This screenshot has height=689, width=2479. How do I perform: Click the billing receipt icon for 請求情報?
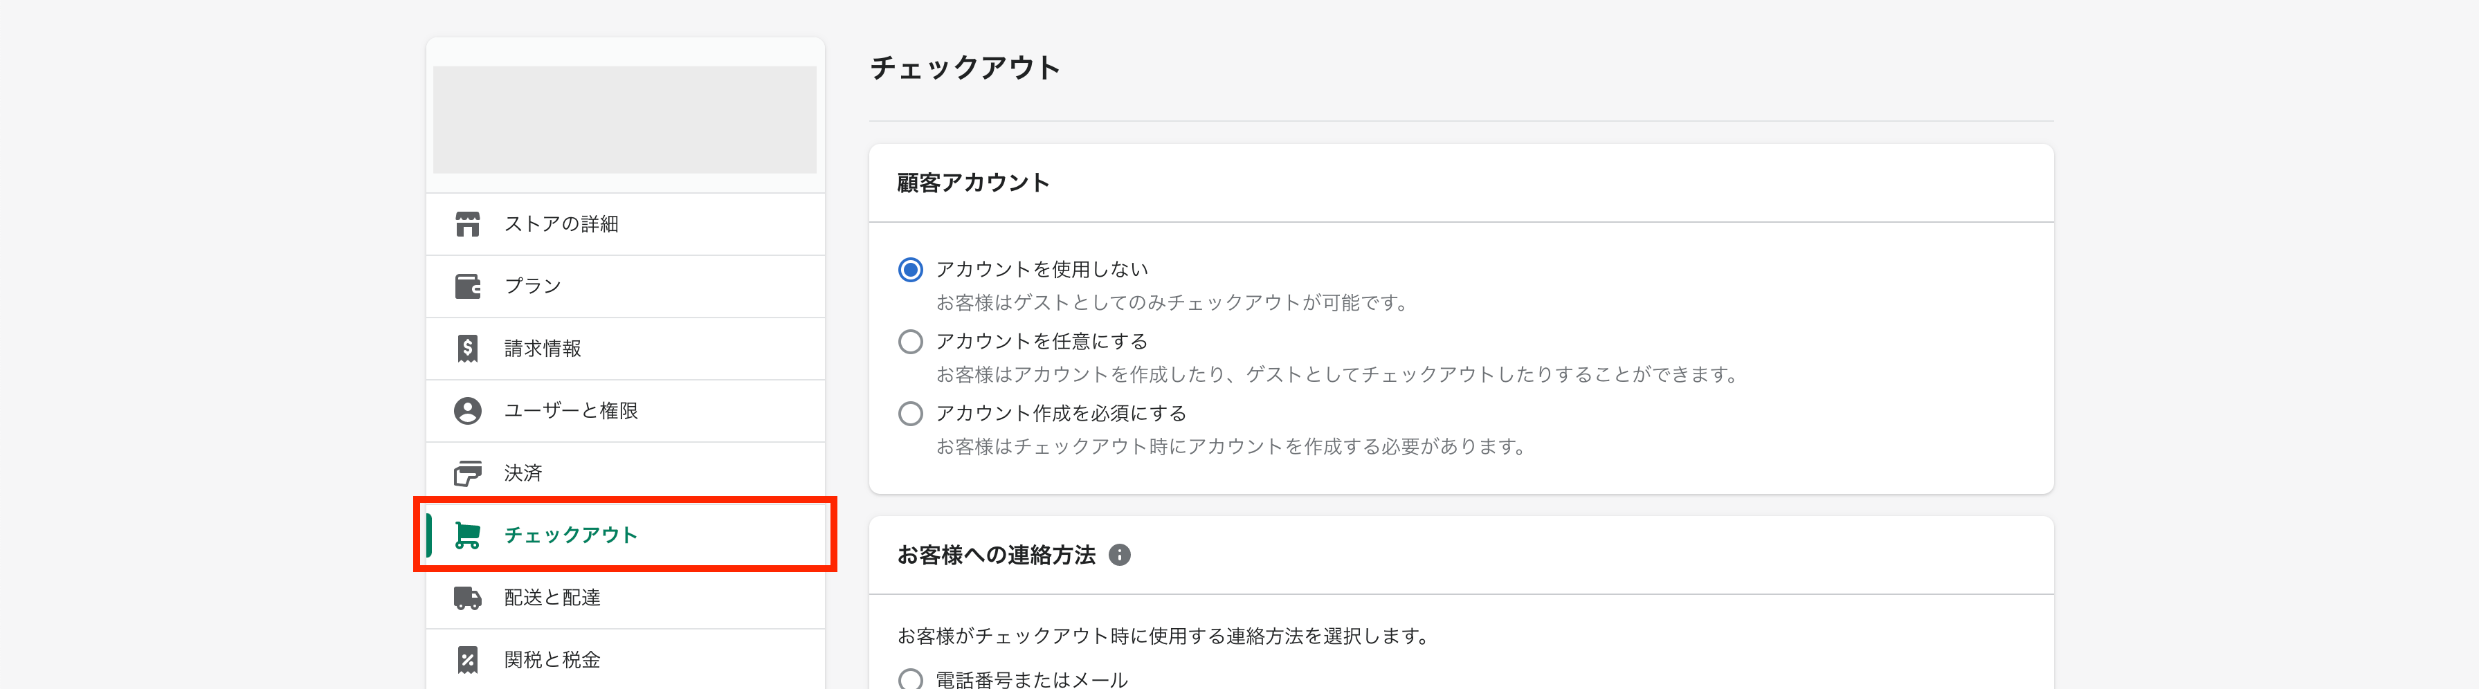pyautogui.click(x=468, y=349)
